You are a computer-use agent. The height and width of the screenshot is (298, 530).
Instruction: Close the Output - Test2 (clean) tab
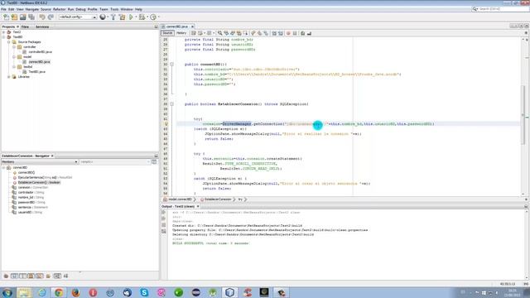pos(198,206)
